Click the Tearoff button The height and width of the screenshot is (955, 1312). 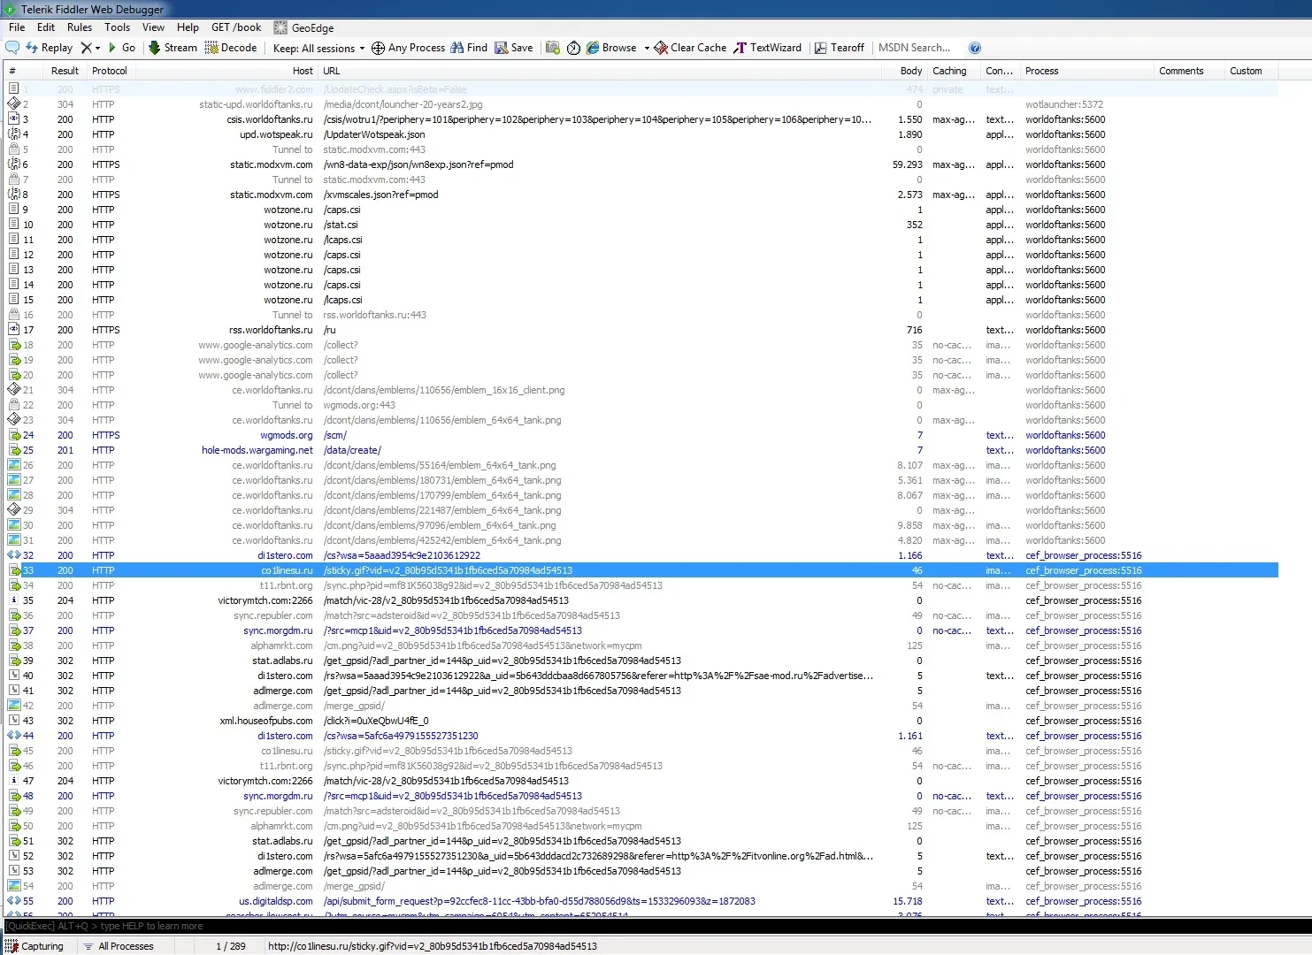(839, 48)
